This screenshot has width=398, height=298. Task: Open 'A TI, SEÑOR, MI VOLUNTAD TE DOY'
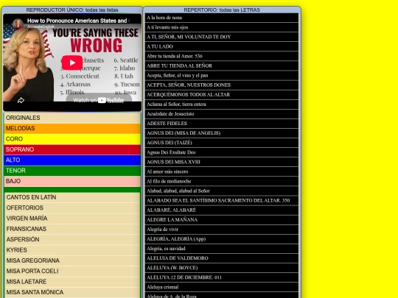point(222,37)
